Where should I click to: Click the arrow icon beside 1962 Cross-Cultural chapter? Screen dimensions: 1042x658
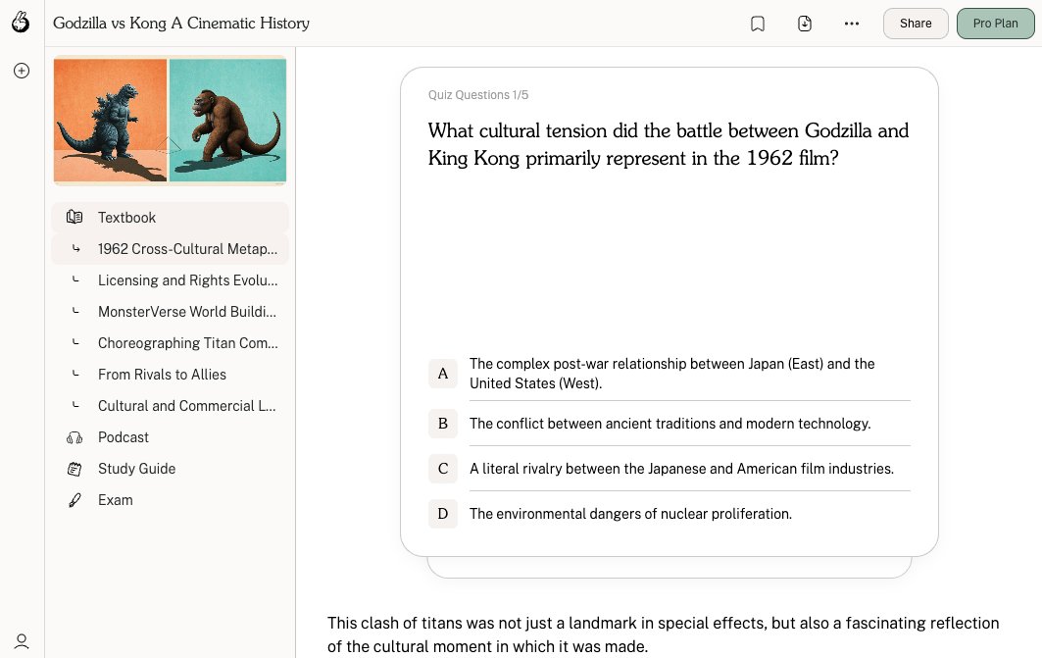pyautogui.click(x=75, y=248)
